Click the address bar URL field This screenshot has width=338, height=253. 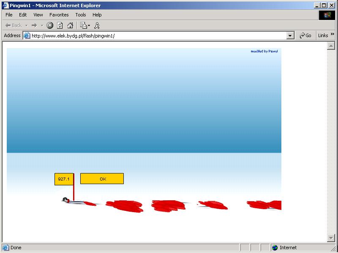point(156,36)
